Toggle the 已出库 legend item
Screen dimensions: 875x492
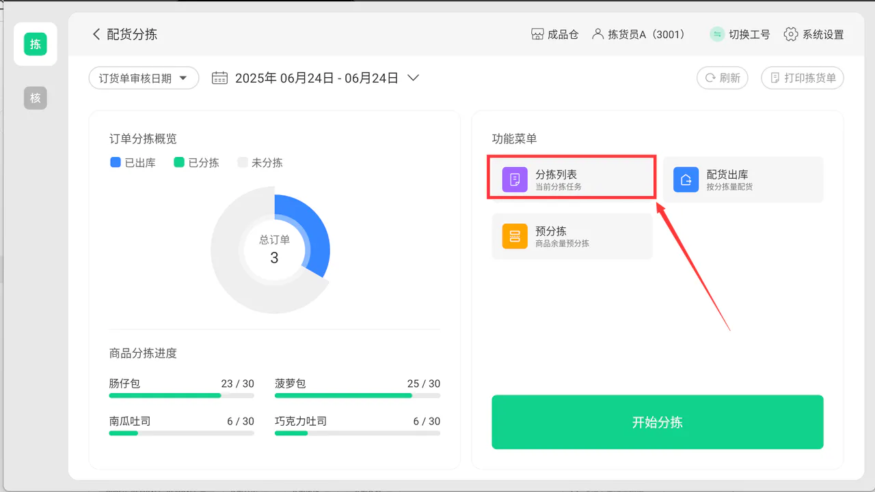[133, 162]
